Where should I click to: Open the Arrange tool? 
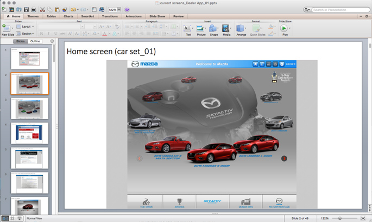[241, 30]
